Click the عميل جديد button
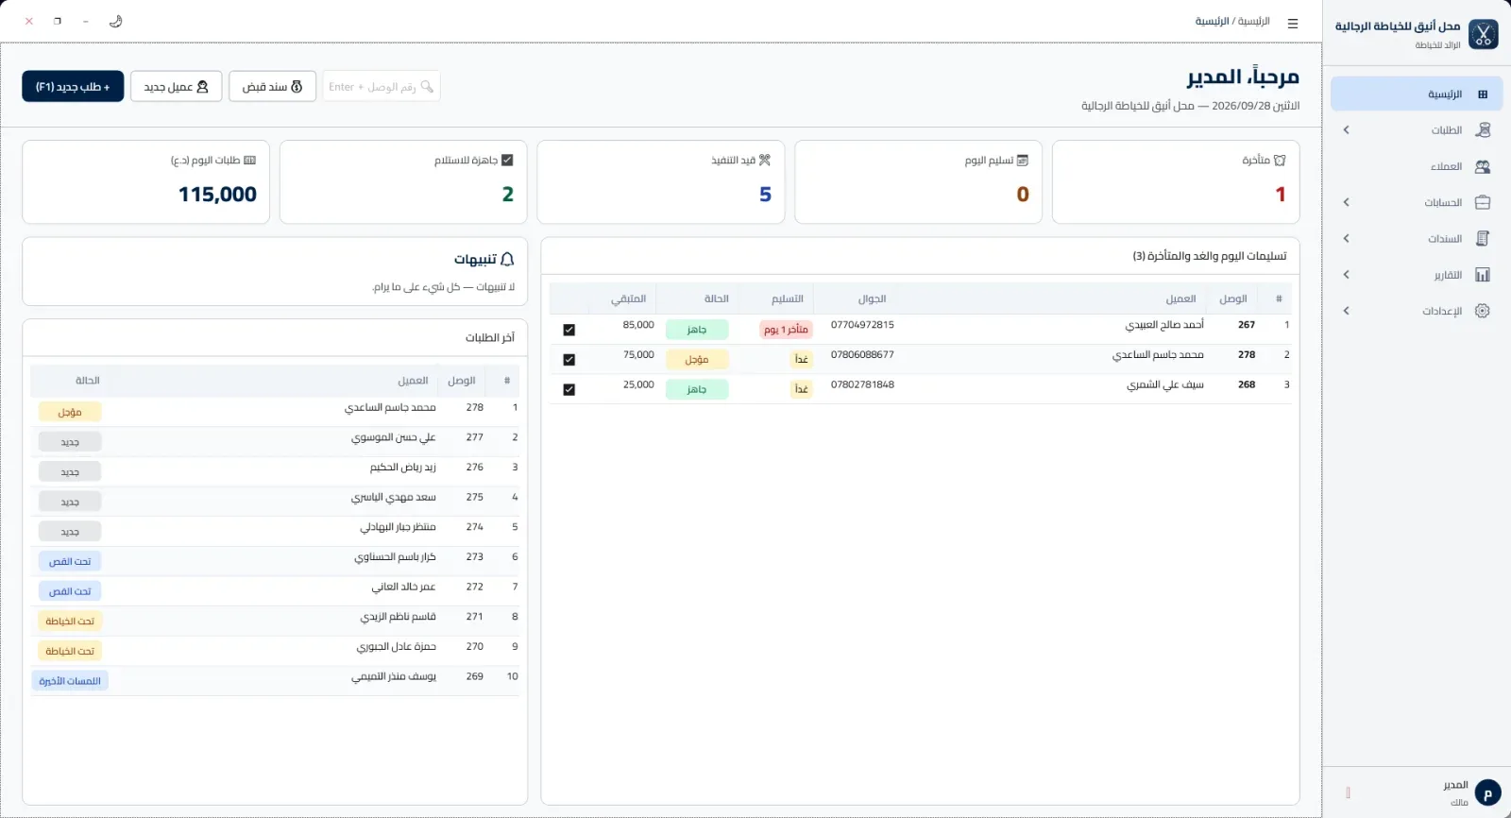 pyautogui.click(x=176, y=86)
